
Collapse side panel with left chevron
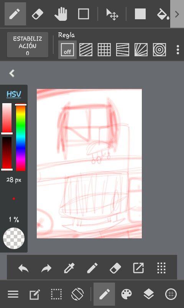(12, 73)
